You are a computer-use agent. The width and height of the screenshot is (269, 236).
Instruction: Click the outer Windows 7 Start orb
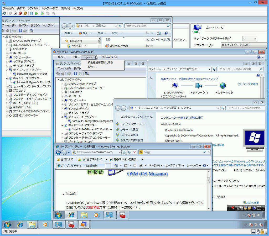tap(7, 224)
